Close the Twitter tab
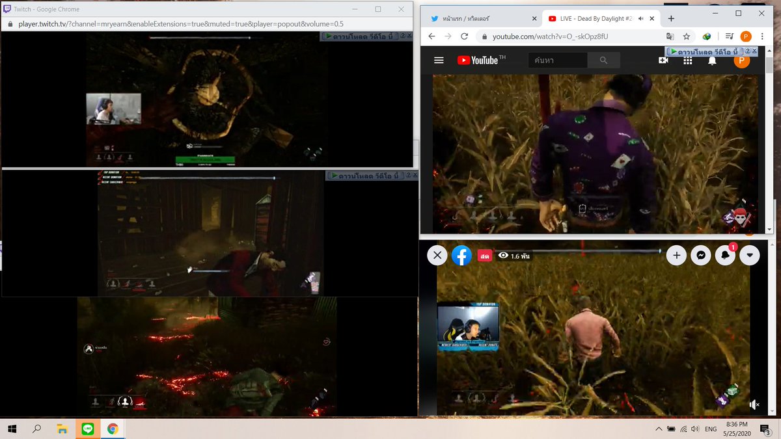 point(534,19)
